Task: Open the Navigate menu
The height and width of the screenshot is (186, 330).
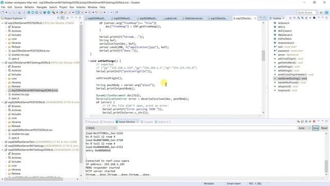Action: click(42, 7)
